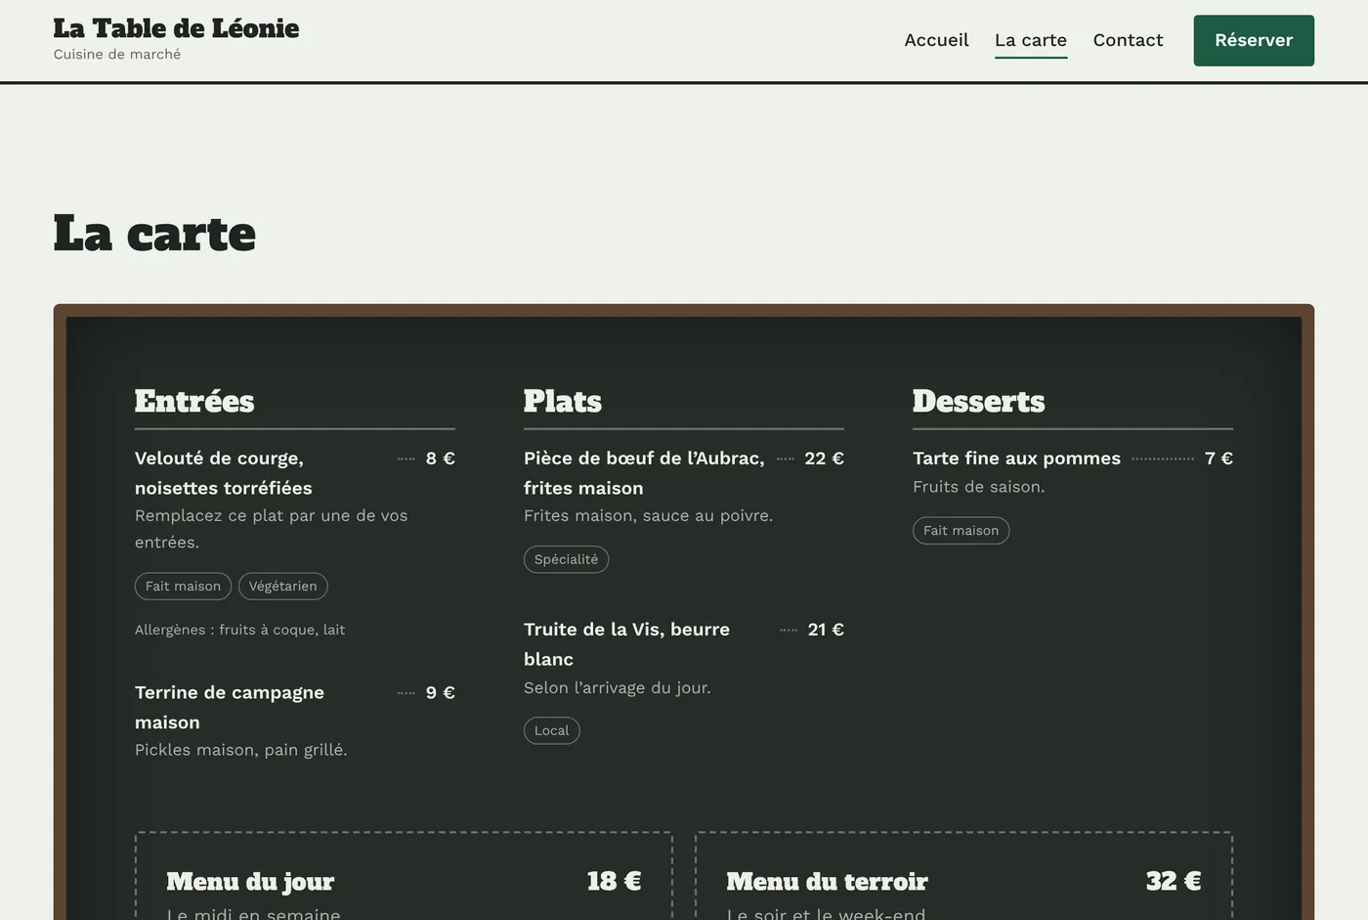Click the Végétarien tag
1368x920 pixels.
(283, 587)
